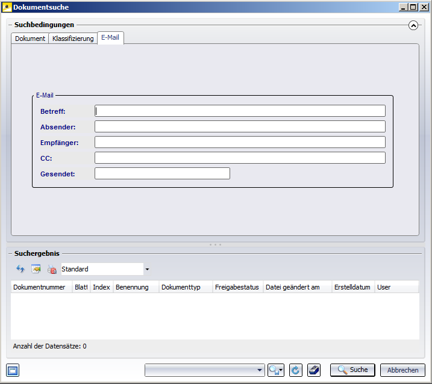
Task: Sort by Freigabestatus column
Action: (x=238, y=287)
